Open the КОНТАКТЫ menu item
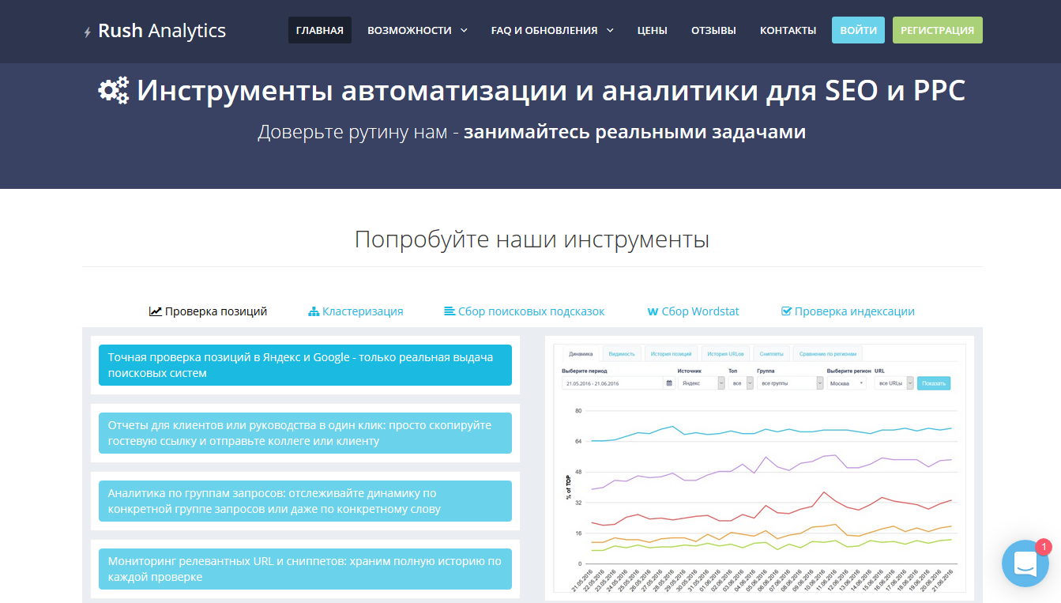 [788, 29]
